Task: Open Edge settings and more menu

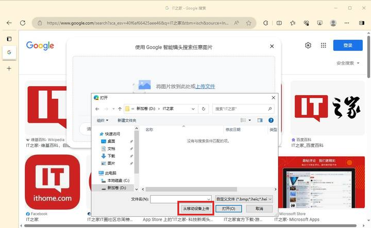Action: (347, 23)
